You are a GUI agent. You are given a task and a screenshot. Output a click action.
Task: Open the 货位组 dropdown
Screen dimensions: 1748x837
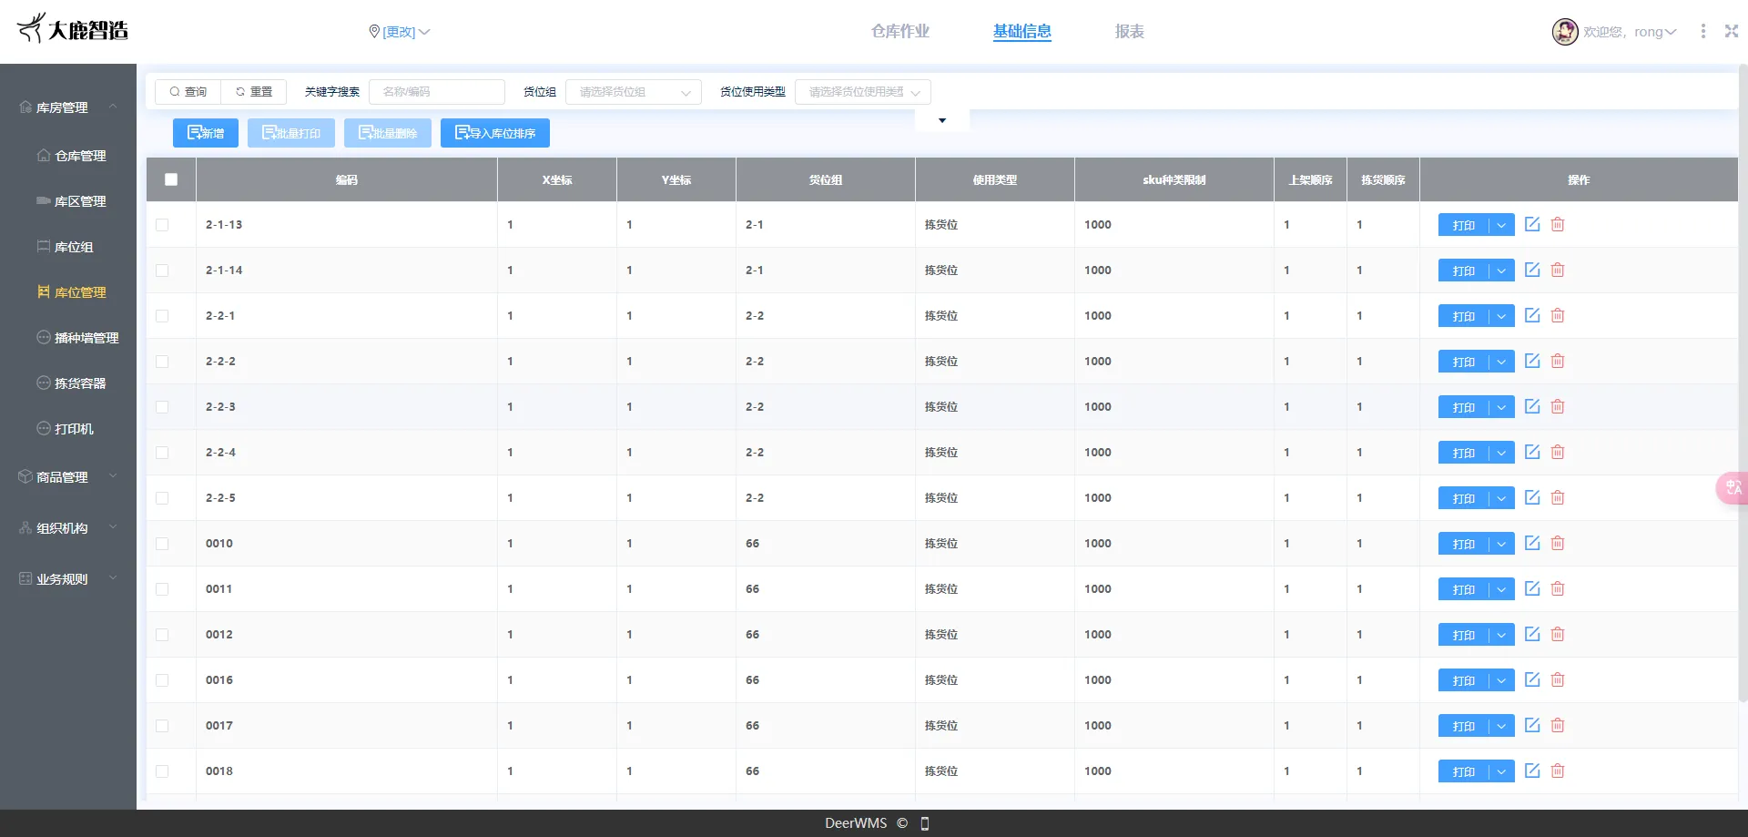point(634,92)
